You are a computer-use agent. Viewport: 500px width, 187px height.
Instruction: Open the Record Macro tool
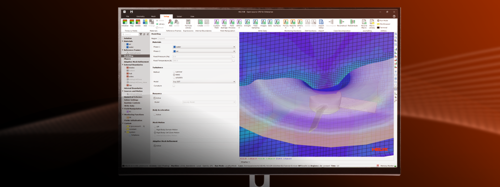pyautogui.click(x=364, y=22)
